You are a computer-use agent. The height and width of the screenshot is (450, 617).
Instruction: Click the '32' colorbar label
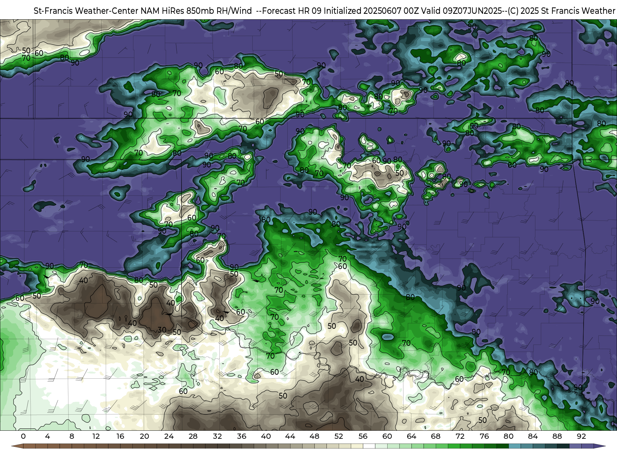217,436
